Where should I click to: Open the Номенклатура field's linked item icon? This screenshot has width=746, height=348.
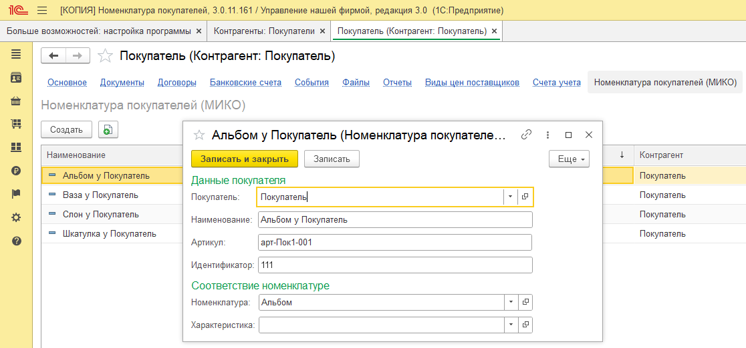[525, 302]
